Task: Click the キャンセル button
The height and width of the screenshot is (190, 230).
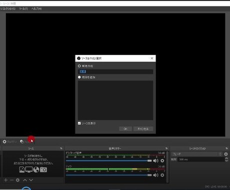Action: (143, 129)
